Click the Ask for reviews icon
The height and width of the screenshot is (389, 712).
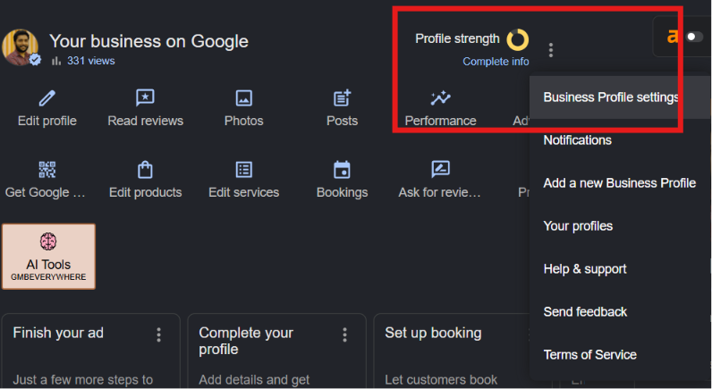click(x=440, y=169)
